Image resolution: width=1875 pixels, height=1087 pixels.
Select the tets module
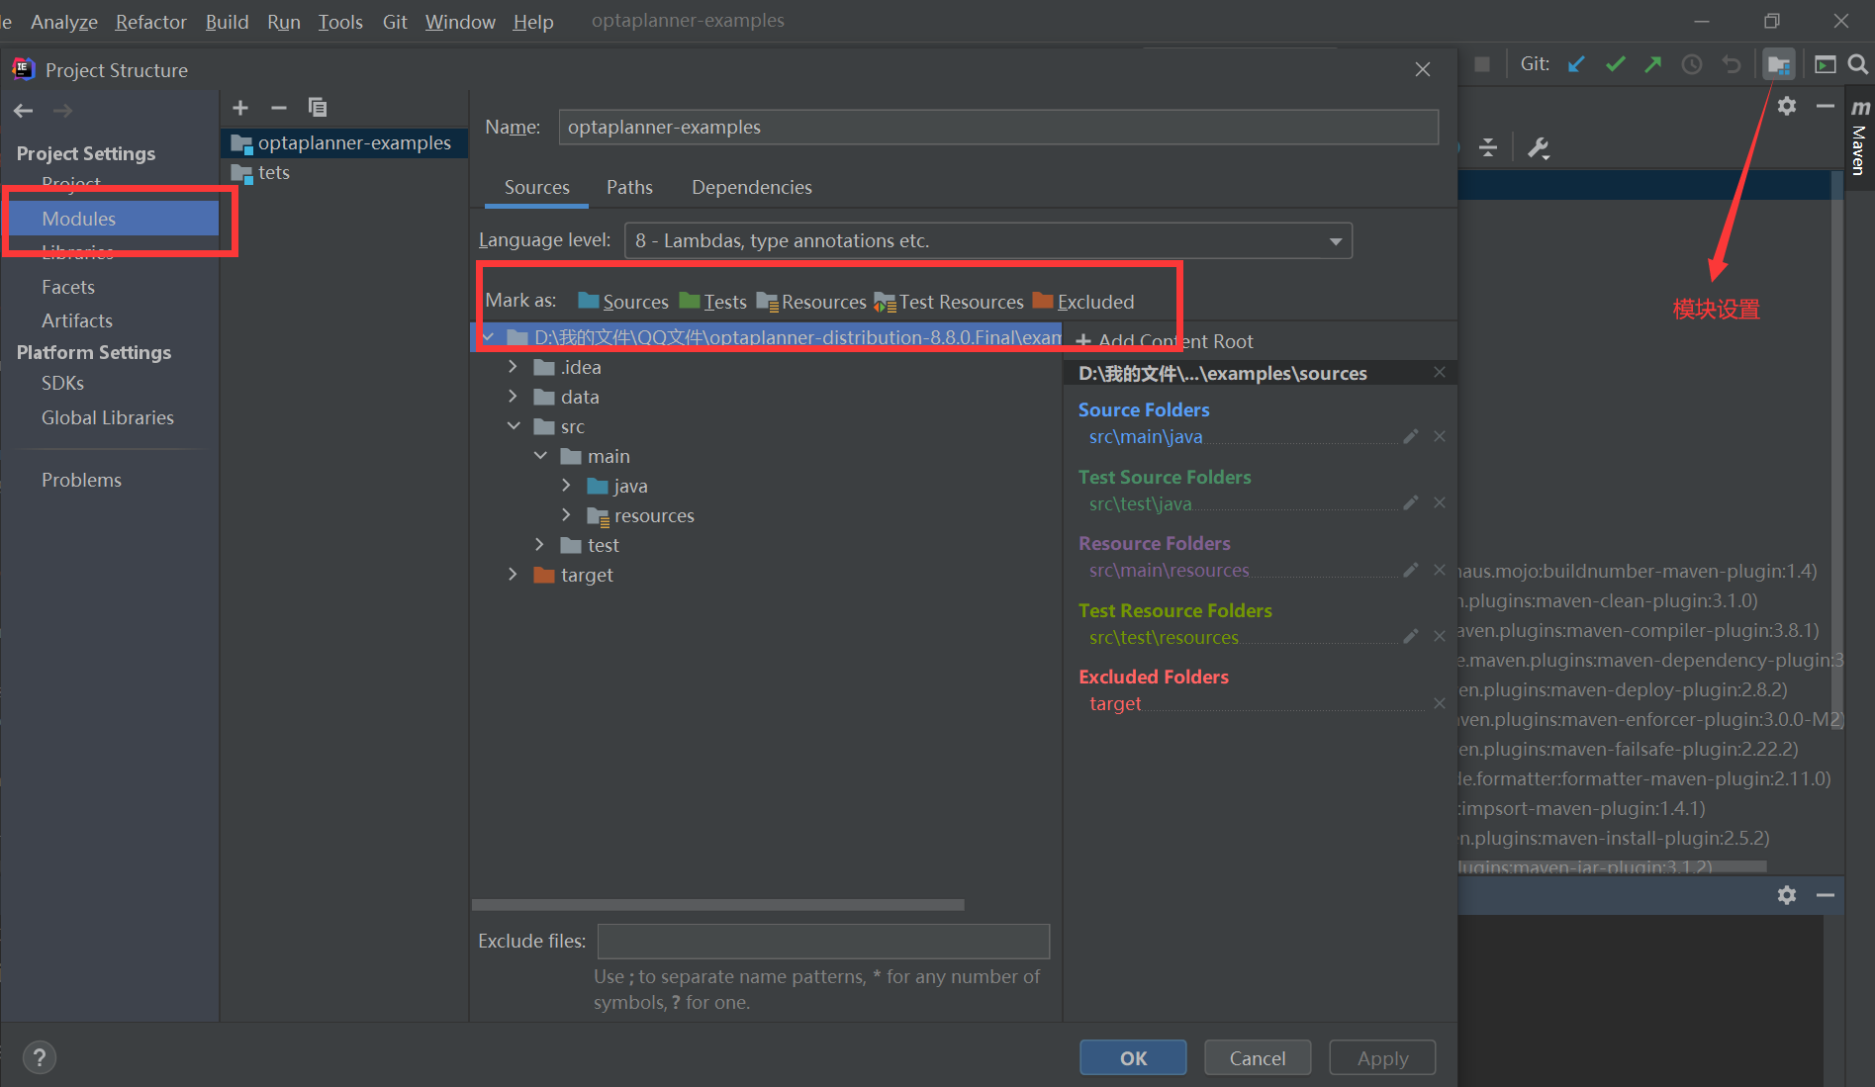(x=273, y=172)
